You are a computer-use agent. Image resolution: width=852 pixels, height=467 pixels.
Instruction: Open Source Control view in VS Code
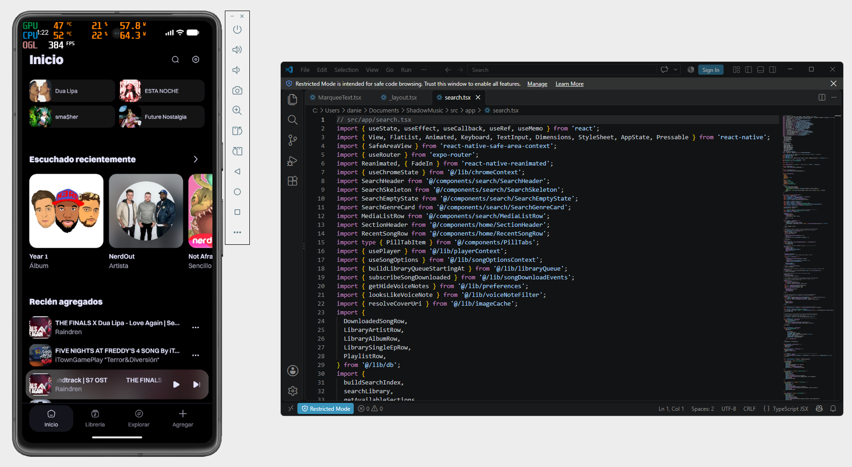point(293,140)
